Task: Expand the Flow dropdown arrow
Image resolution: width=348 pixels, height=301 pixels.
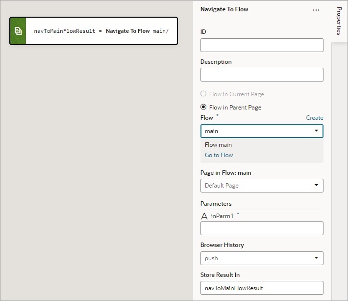Action: click(317, 131)
